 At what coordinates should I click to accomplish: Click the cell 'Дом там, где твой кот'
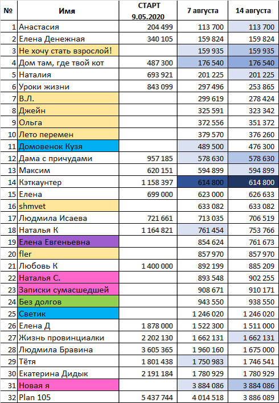pos(68,63)
